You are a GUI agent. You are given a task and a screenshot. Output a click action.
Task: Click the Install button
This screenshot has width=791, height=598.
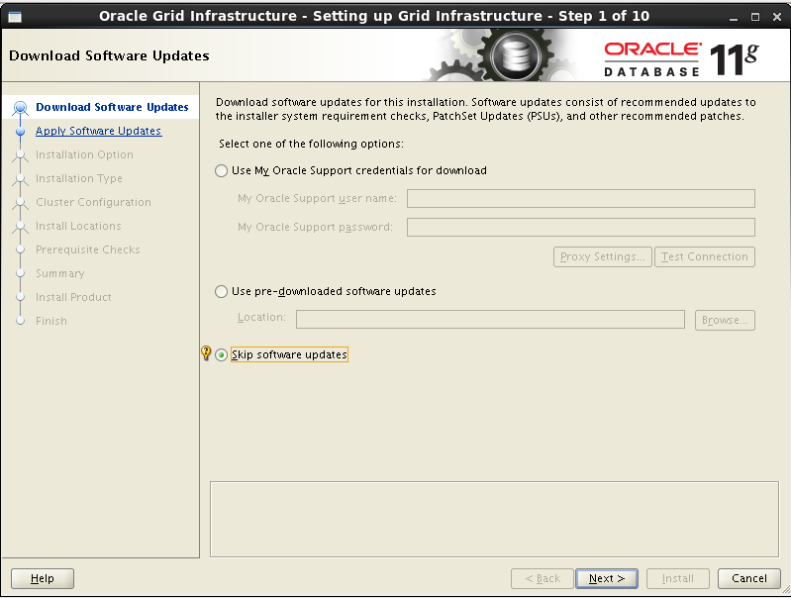[677, 578]
